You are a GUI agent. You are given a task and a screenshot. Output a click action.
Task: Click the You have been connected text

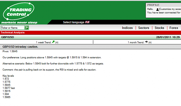(x=164, y=12)
